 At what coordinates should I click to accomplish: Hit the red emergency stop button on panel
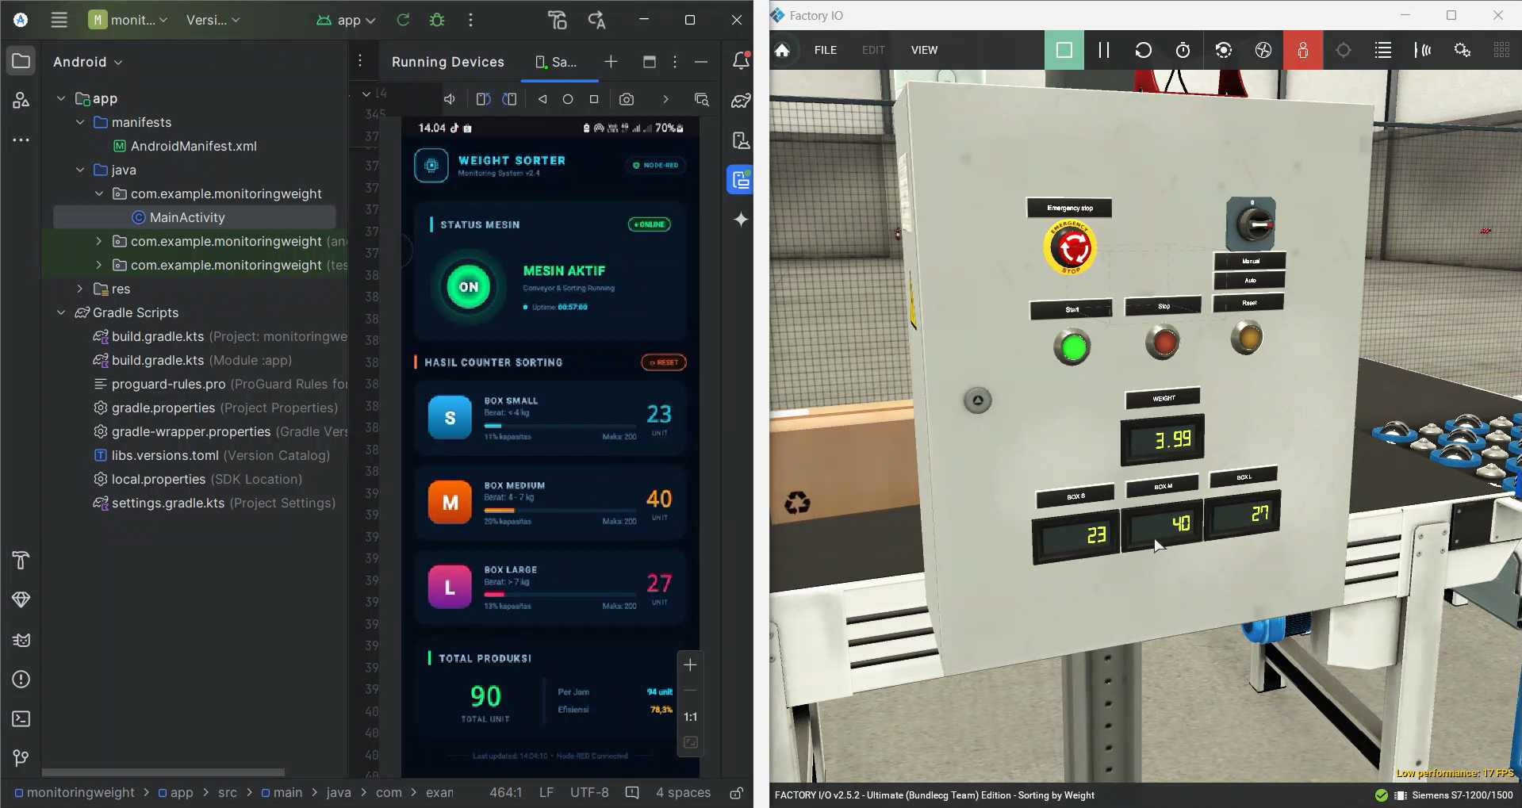click(1071, 248)
